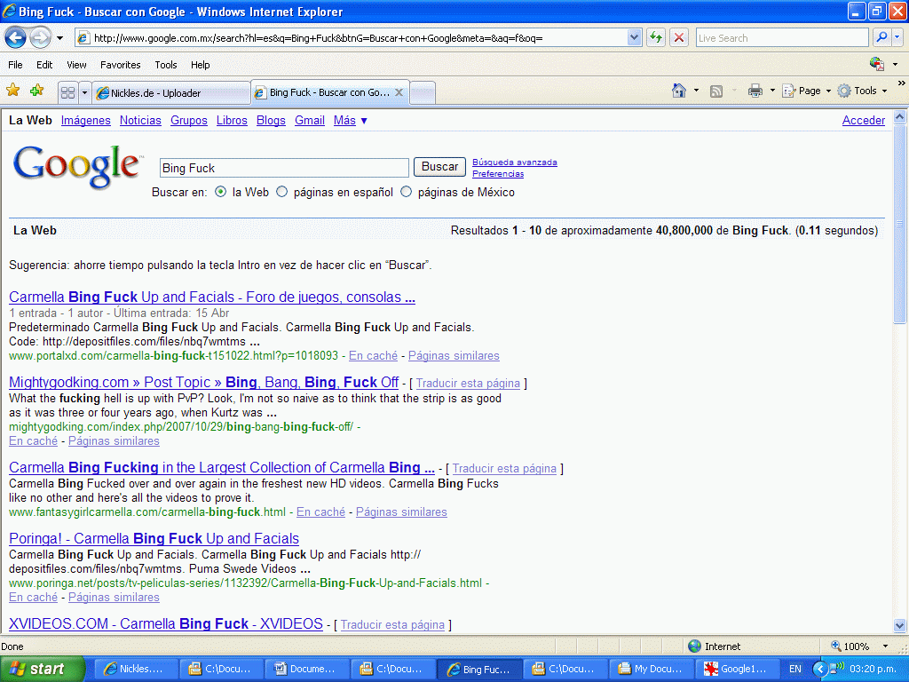
Task: Open the Gmail link
Action: (x=310, y=120)
